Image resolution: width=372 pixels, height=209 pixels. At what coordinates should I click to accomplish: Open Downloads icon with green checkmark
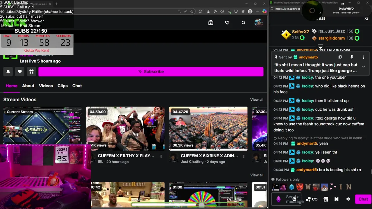pos(229,11)
